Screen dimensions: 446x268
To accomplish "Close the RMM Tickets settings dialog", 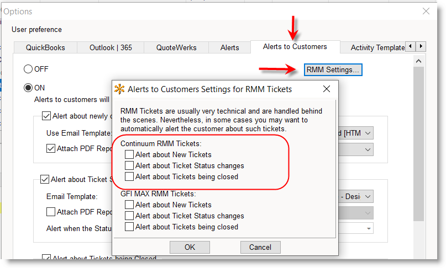I will [x=326, y=89].
